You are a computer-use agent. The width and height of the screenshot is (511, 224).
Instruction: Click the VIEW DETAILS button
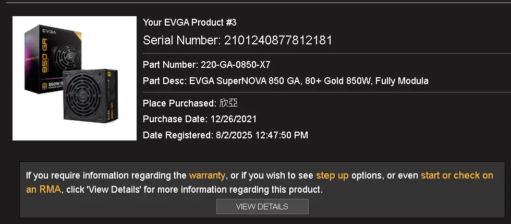tap(262, 207)
